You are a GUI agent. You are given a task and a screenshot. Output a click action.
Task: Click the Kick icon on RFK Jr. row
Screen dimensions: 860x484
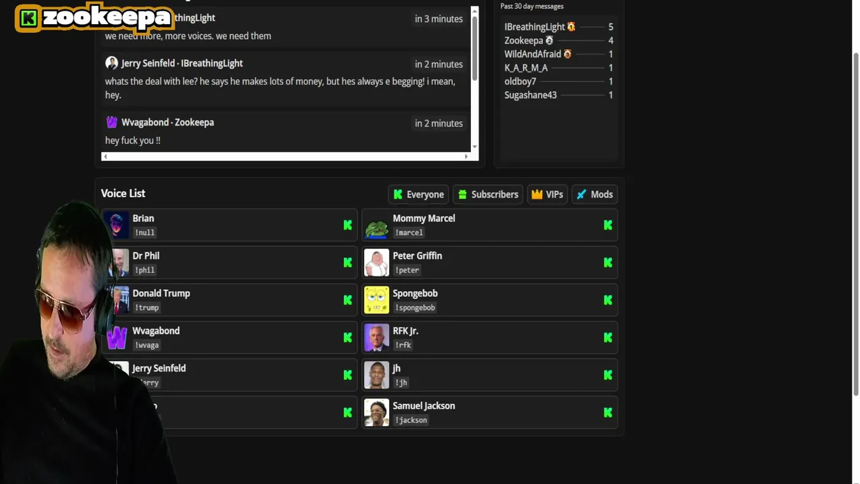coord(607,338)
